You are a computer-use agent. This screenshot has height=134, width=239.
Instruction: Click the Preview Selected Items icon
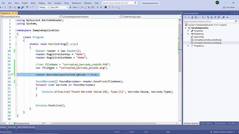coord(227,17)
